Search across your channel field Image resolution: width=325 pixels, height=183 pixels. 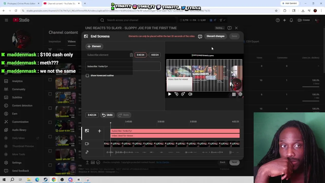point(137,20)
